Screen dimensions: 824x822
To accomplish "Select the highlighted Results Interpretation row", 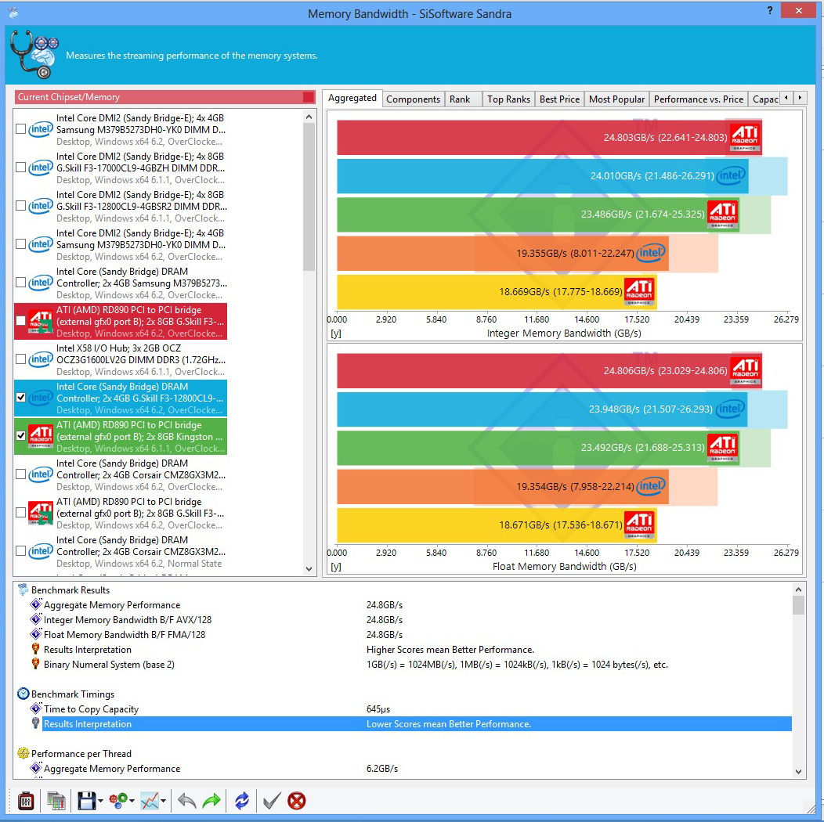I will coord(417,724).
